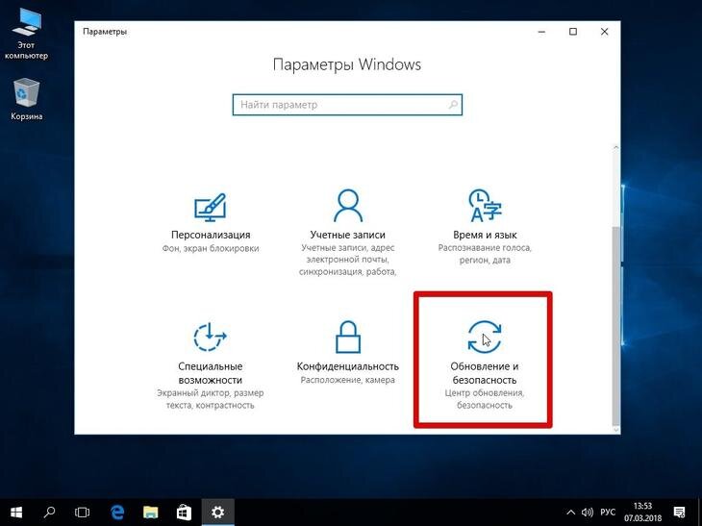Click the Персонализация title text
This screenshot has height=526, width=702.
click(x=211, y=235)
